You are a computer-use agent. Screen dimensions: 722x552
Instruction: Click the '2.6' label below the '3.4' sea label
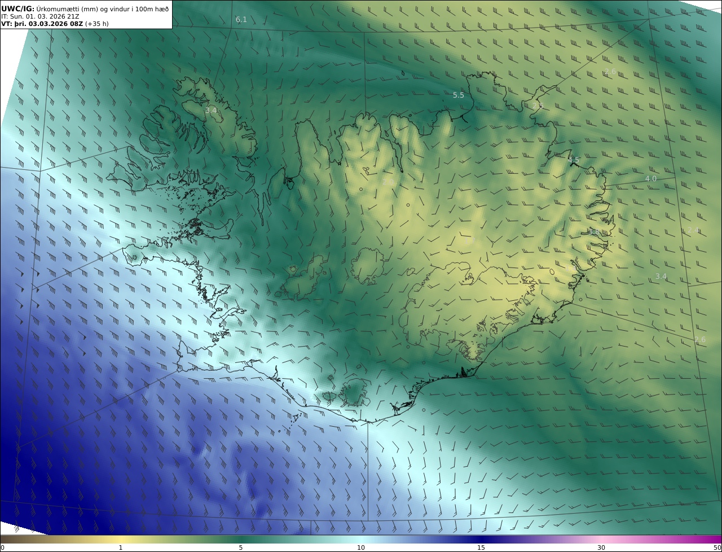tap(700, 339)
